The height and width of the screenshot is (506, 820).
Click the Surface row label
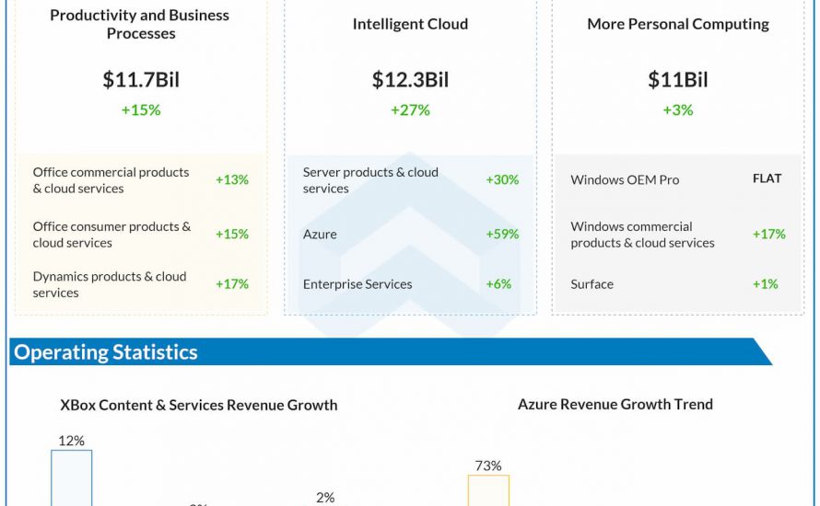pos(592,284)
